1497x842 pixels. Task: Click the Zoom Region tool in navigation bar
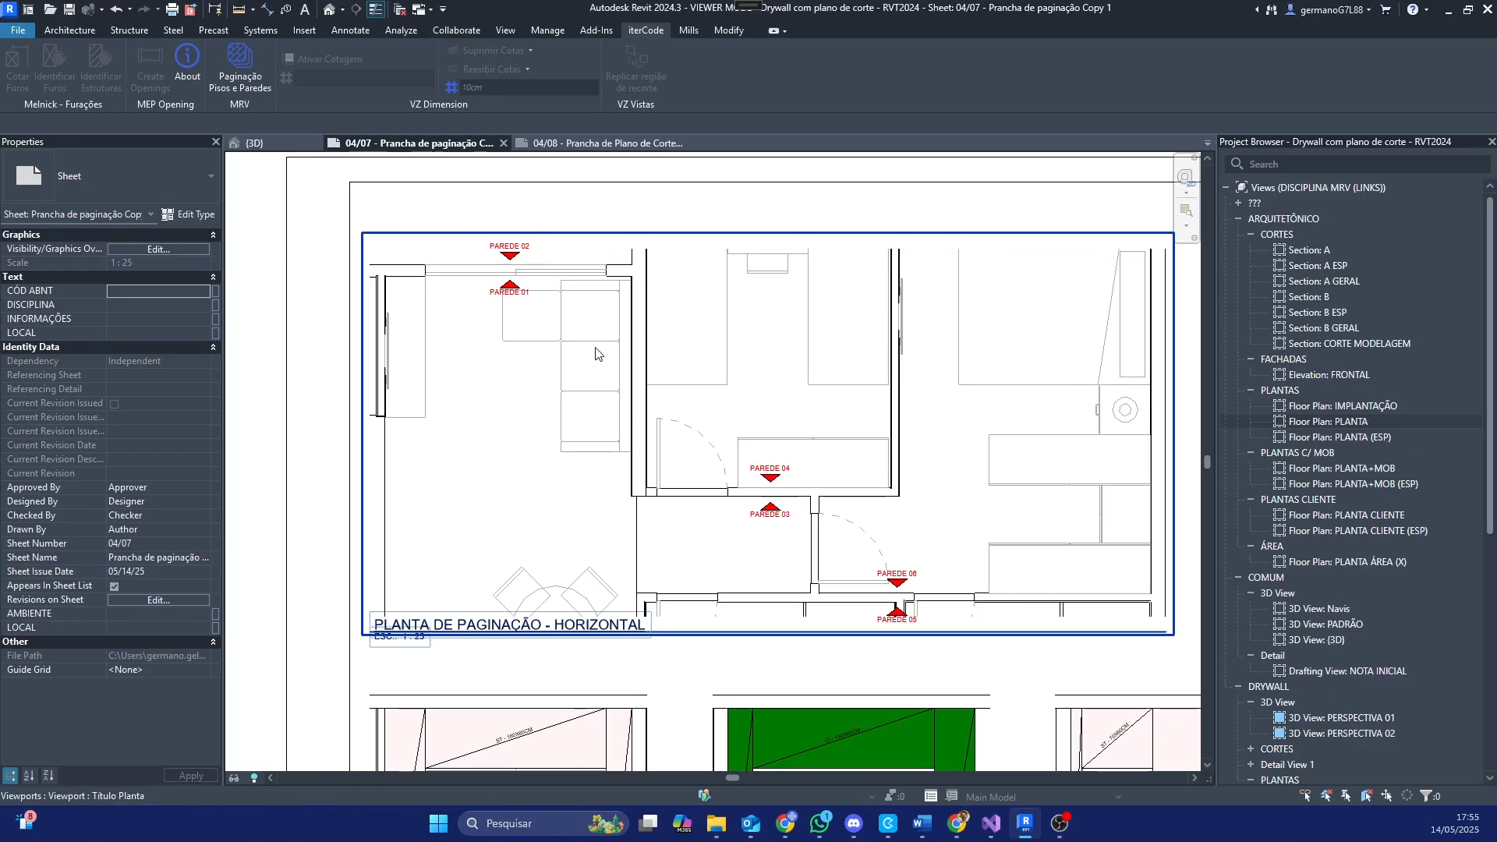(x=1186, y=210)
